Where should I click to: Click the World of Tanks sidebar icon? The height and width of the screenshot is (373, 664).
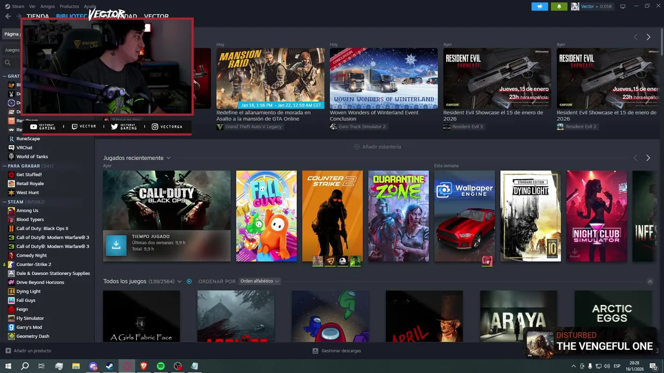point(11,156)
